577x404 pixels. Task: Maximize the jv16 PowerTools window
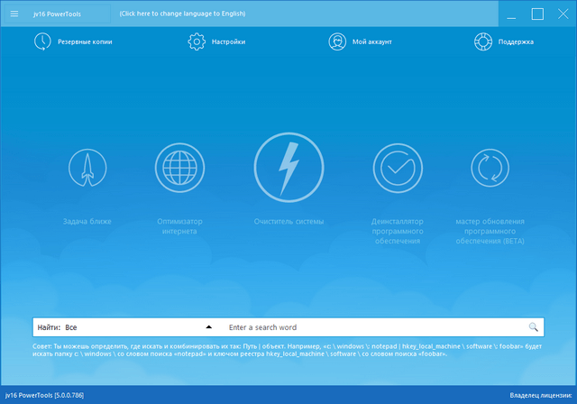click(x=537, y=14)
